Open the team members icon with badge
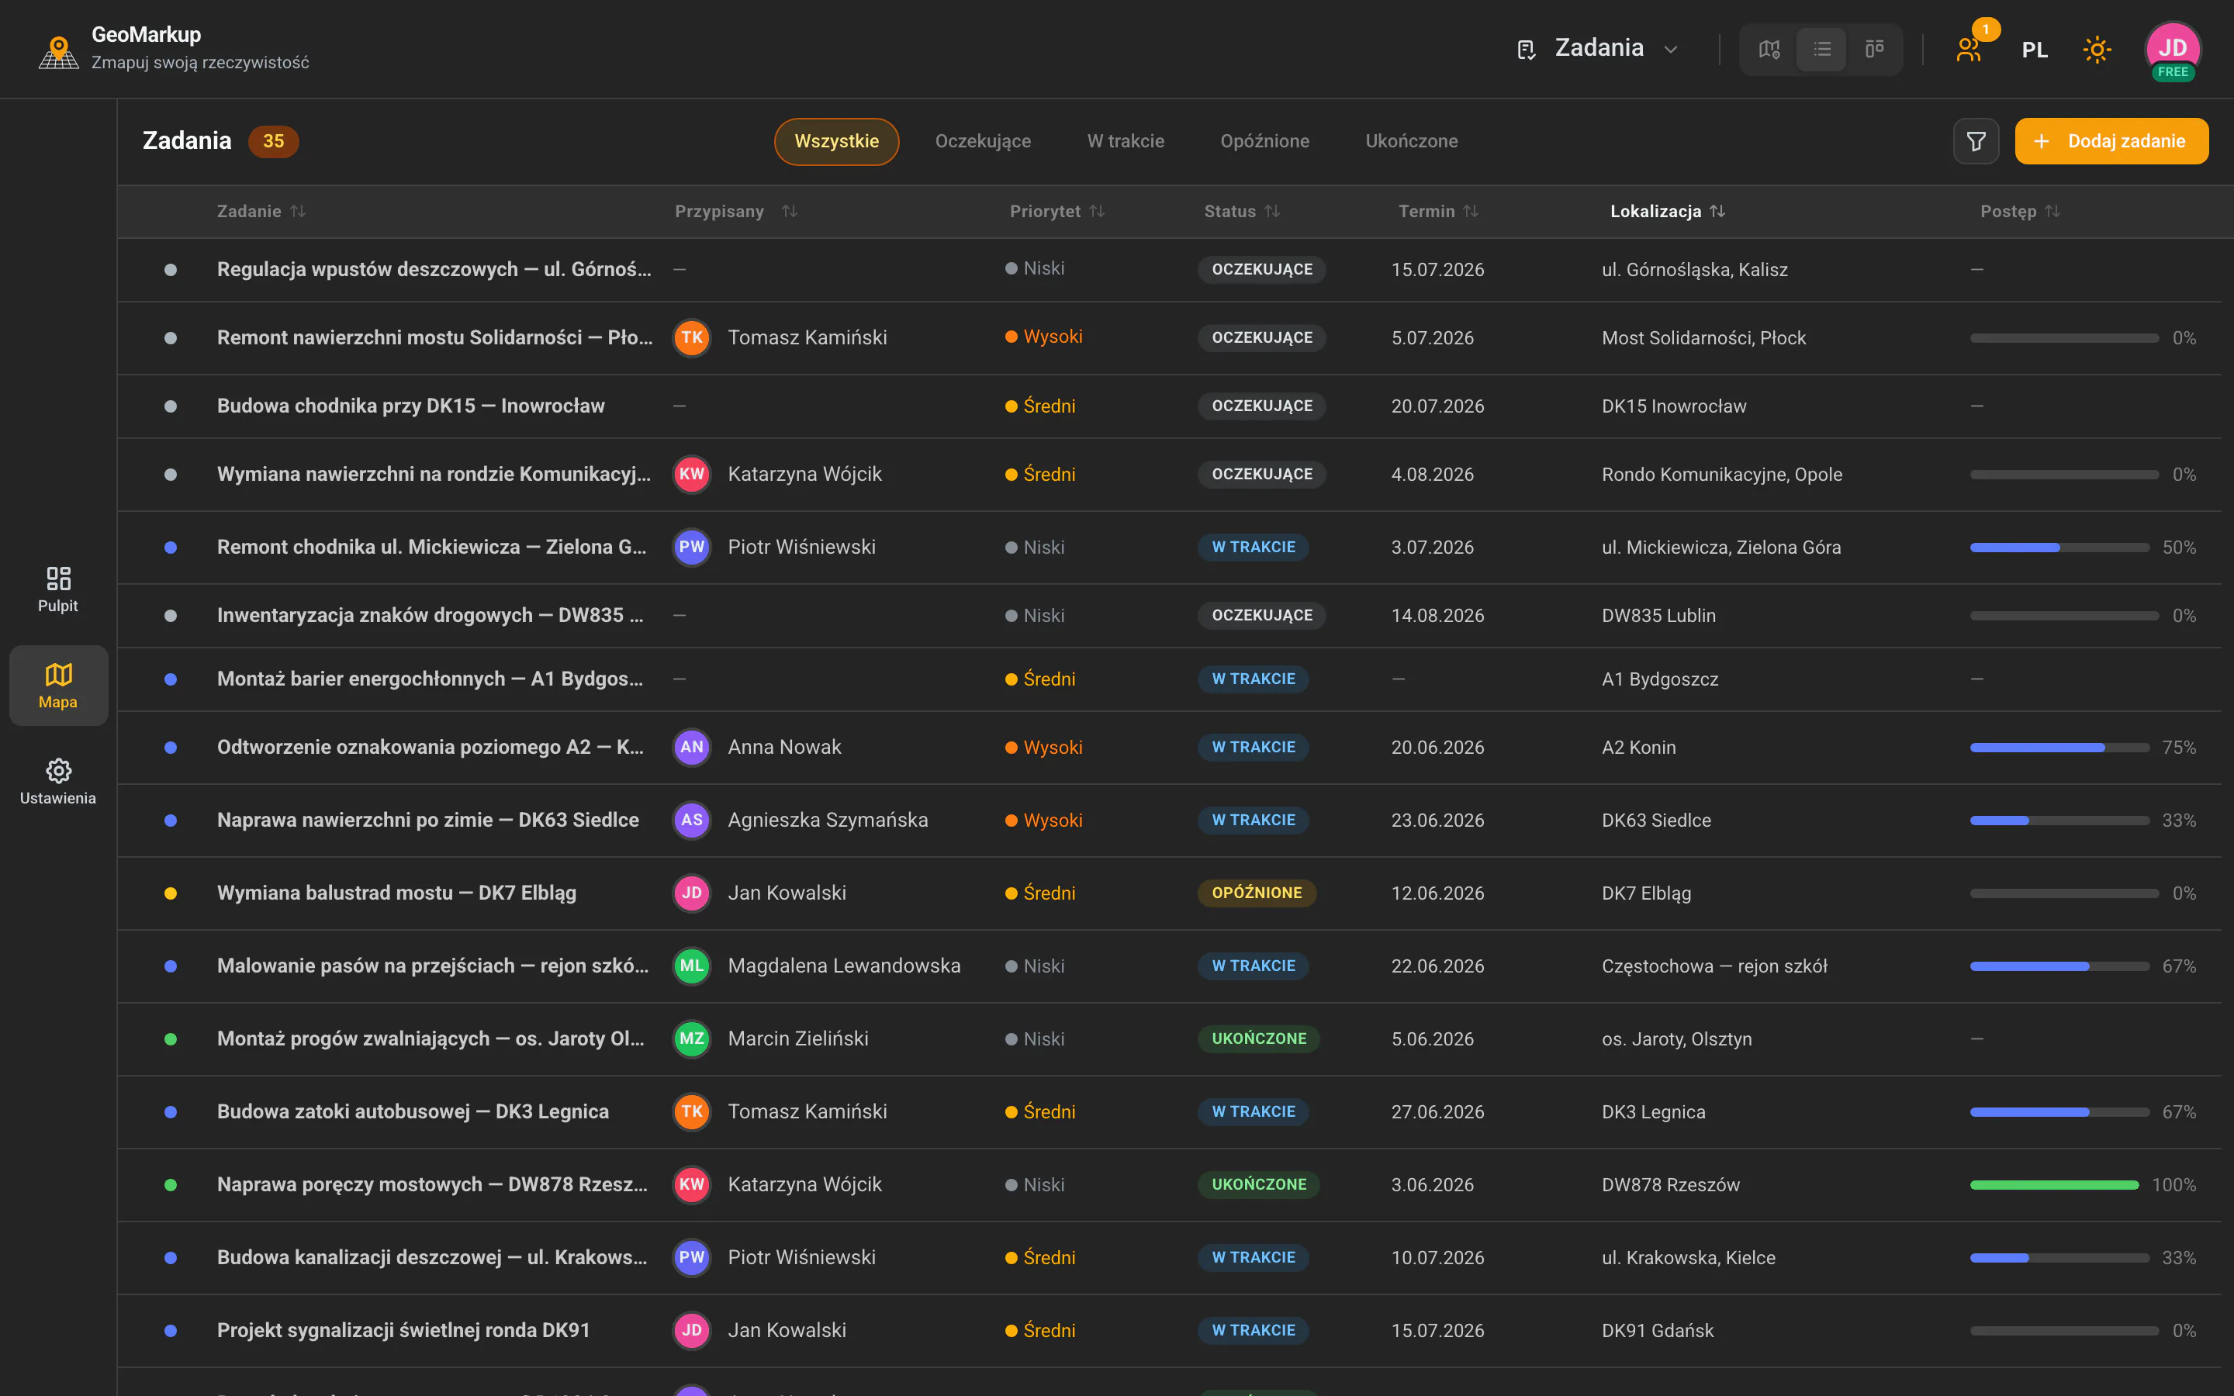 (x=1970, y=49)
